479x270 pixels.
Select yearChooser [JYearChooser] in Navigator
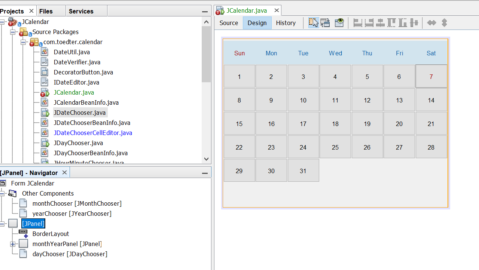point(72,214)
